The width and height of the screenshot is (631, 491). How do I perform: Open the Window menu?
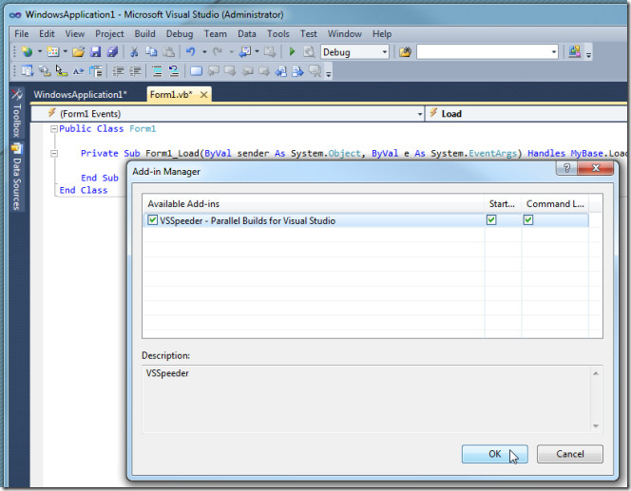(x=344, y=34)
